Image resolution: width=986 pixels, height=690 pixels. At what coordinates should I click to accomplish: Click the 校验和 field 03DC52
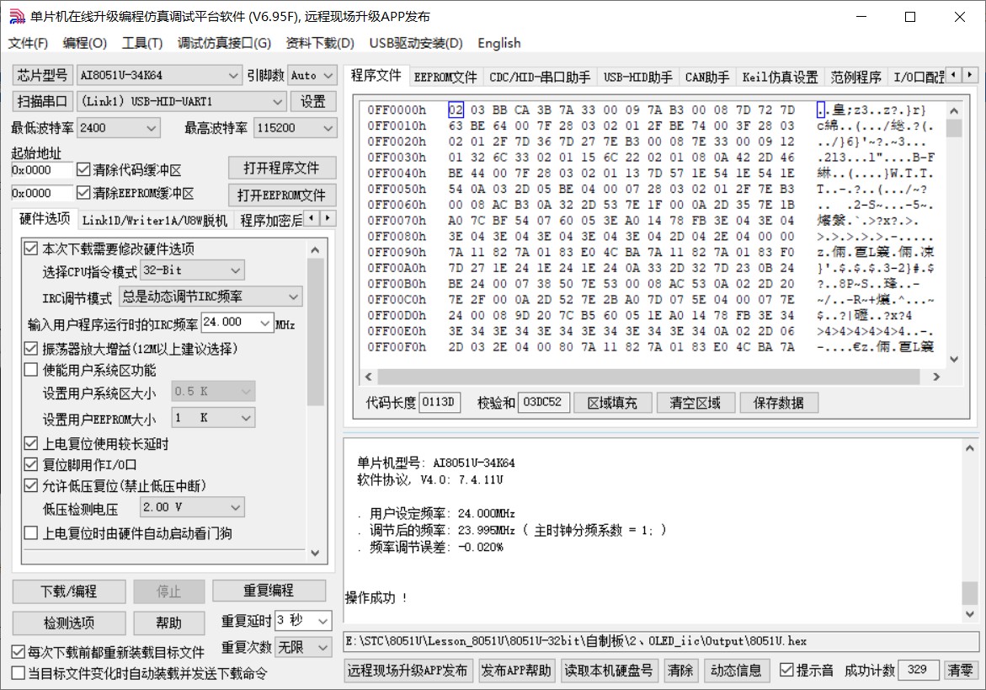(x=543, y=402)
